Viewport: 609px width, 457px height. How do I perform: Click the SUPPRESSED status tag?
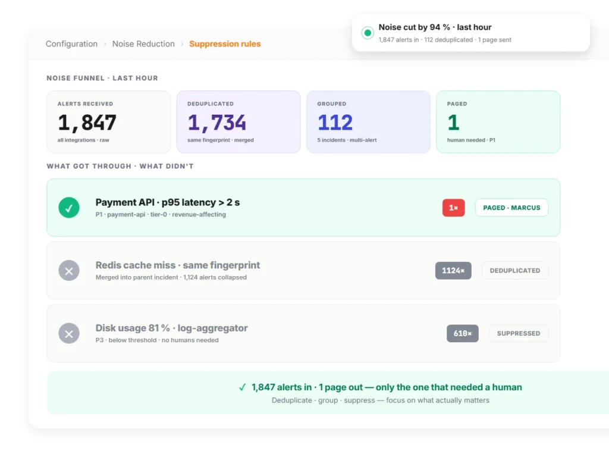coord(518,333)
